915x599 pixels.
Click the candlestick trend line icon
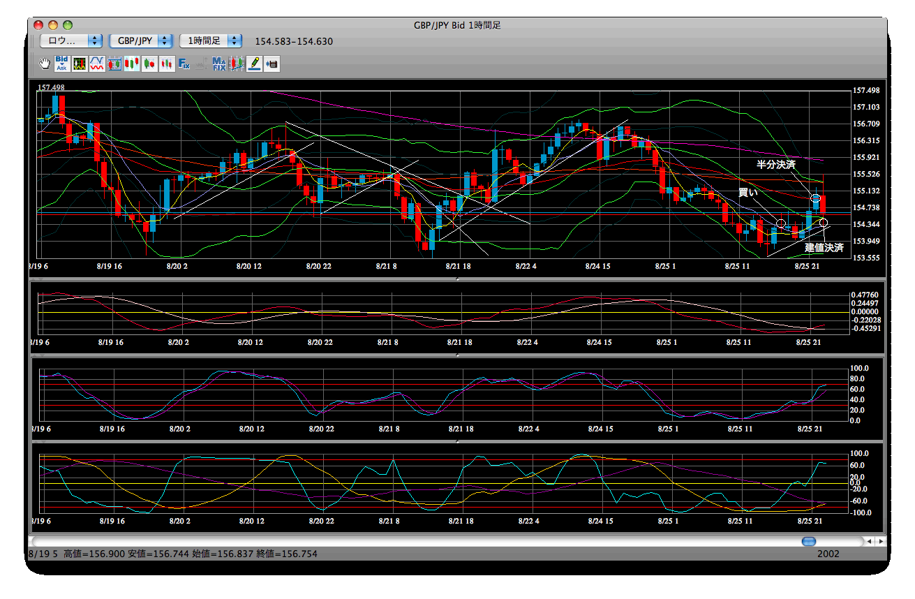[x=237, y=64]
